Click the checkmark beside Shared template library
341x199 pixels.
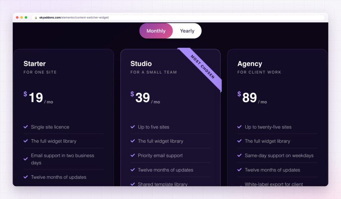(x=133, y=184)
